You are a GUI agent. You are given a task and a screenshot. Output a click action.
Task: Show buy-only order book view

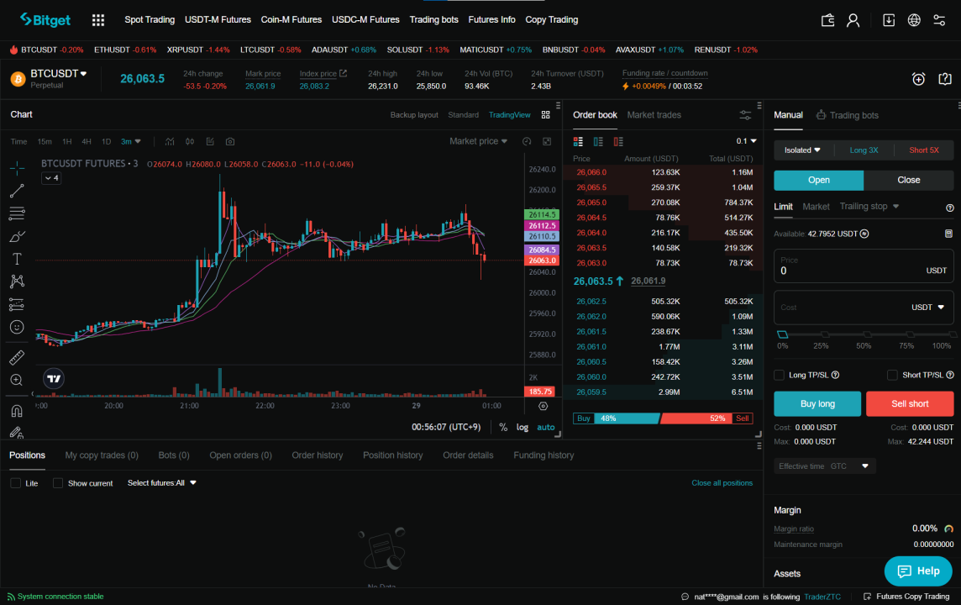point(598,142)
